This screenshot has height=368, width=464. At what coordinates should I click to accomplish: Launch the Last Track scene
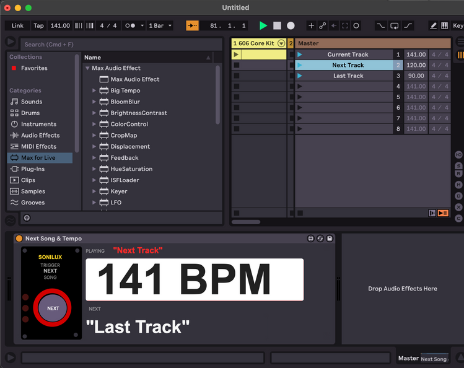(x=300, y=76)
